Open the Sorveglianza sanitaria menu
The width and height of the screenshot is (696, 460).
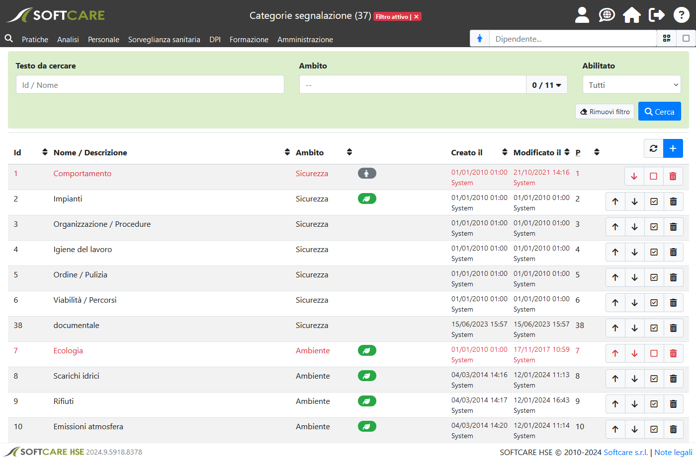[164, 40]
